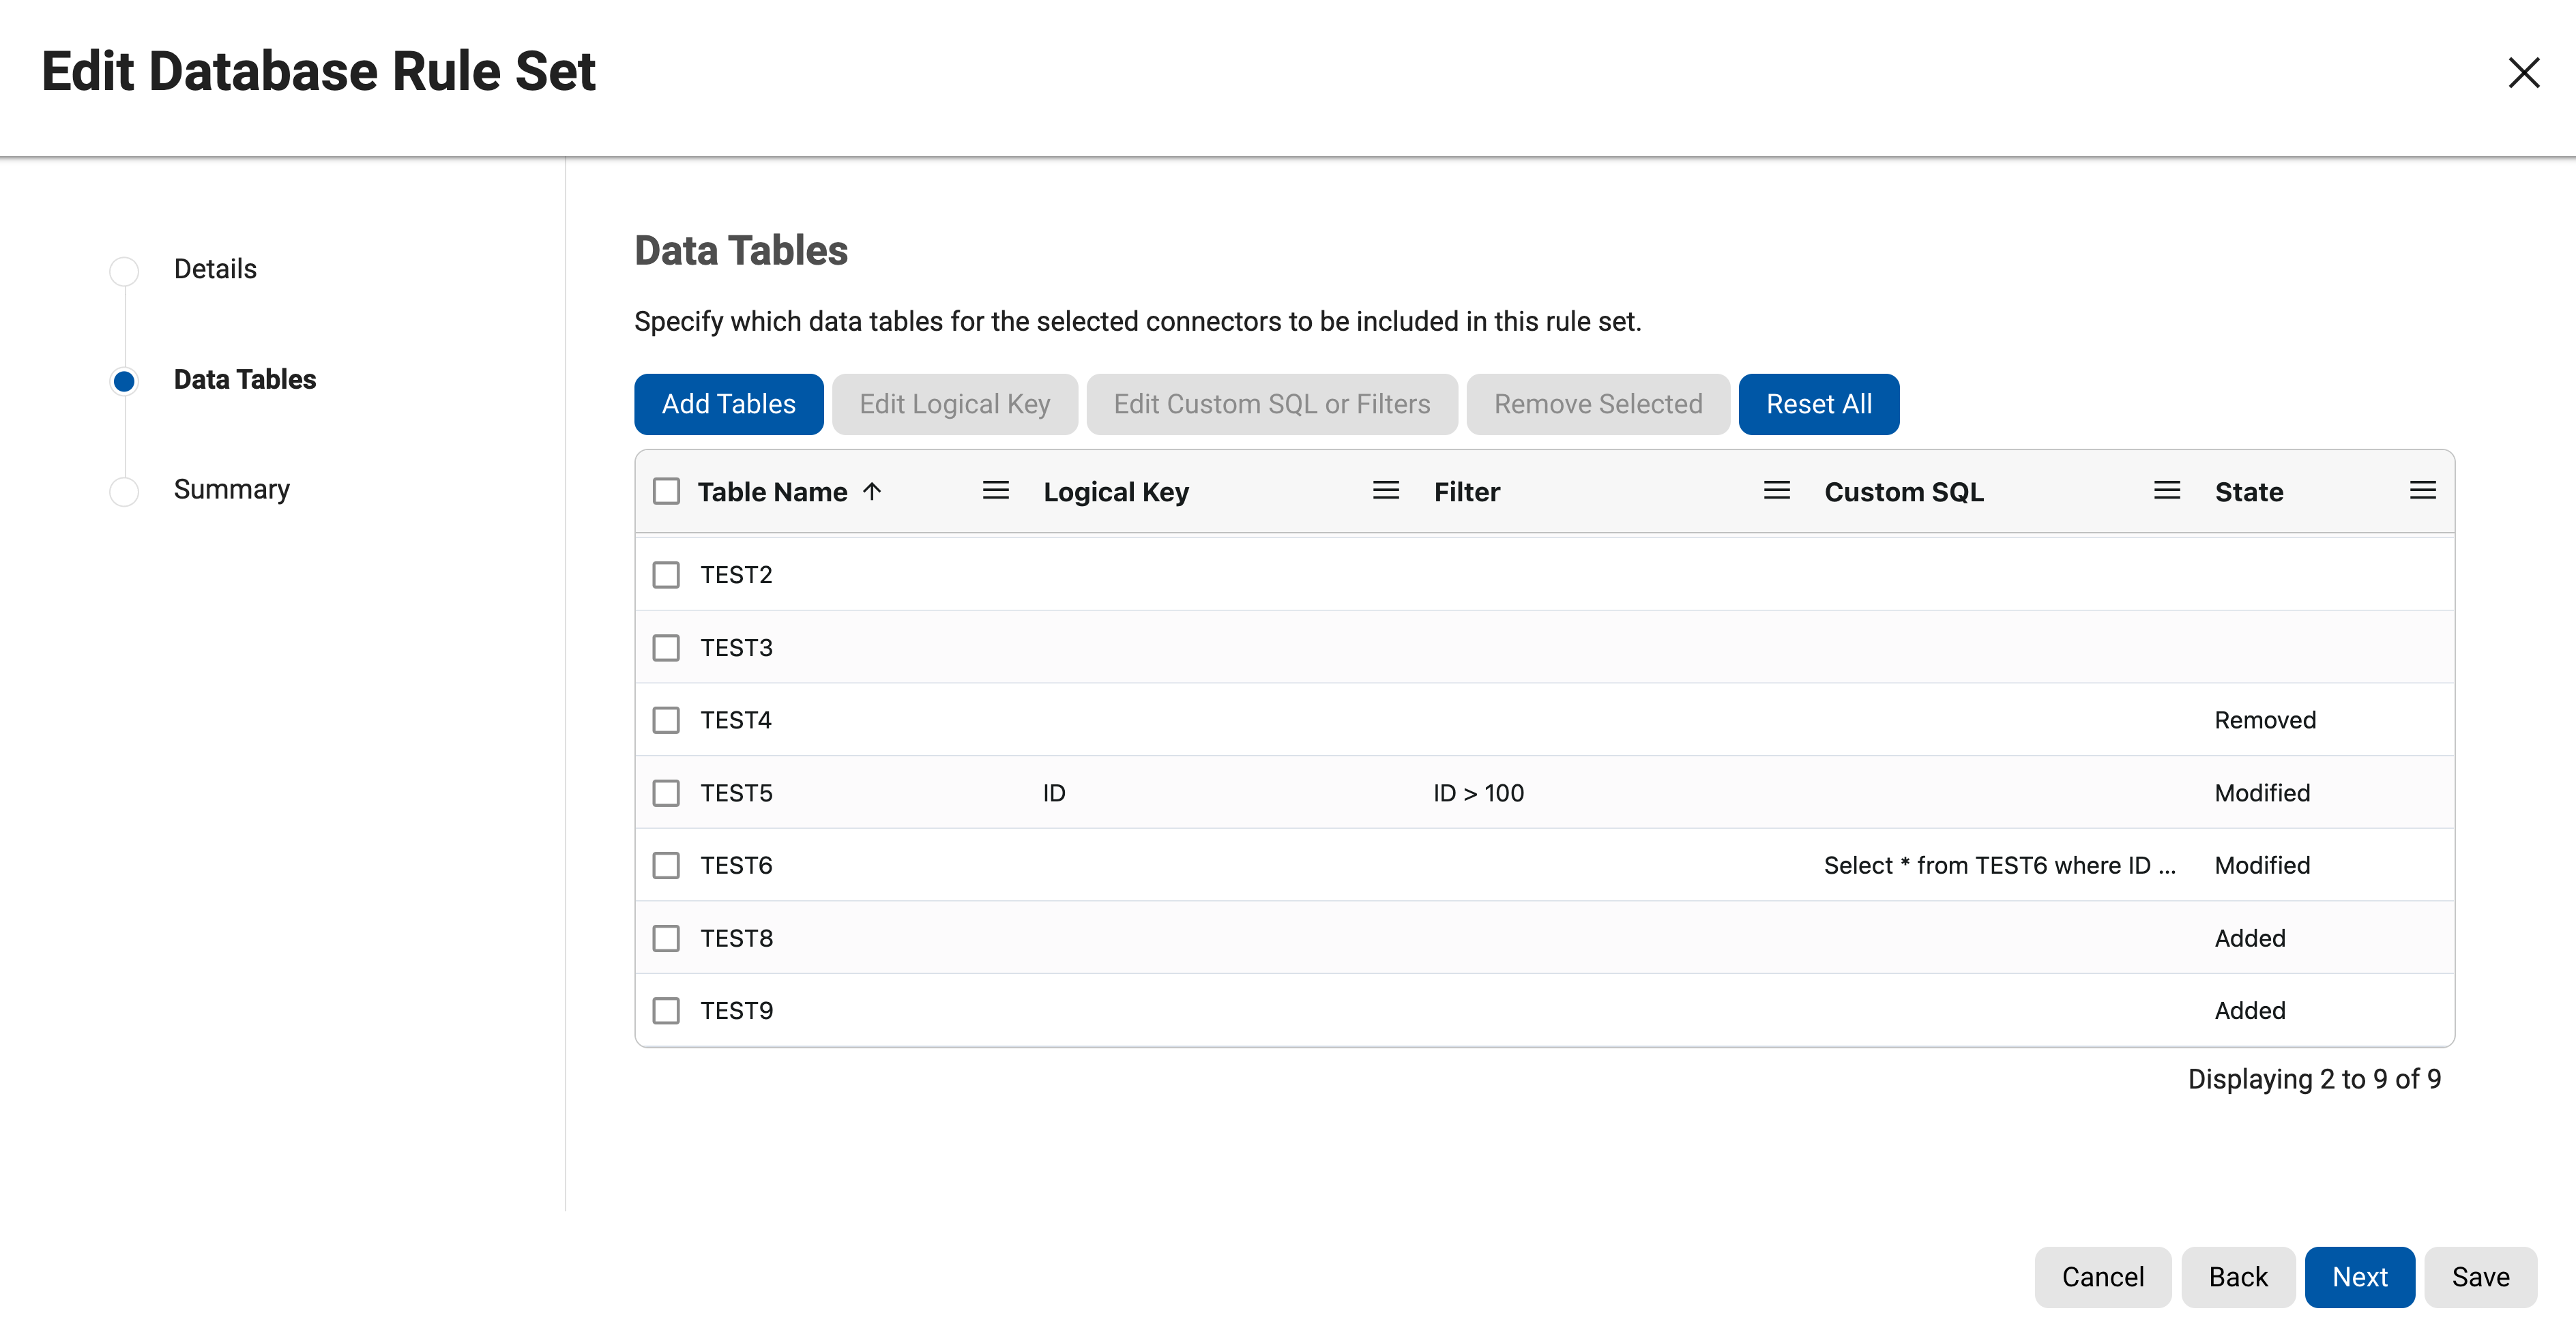Click the Add Tables button
Image resolution: width=2576 pixels, height=1330 pixels.
click(x=728, y=404)
